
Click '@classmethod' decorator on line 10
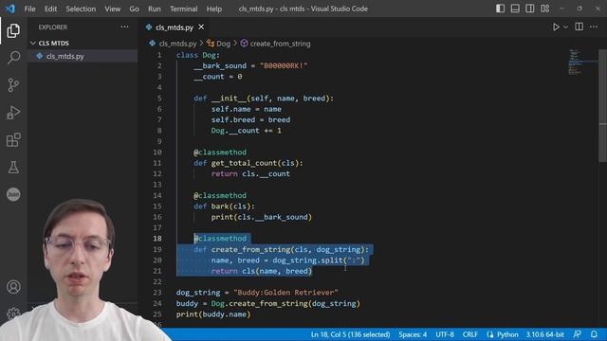pos(220,153)
